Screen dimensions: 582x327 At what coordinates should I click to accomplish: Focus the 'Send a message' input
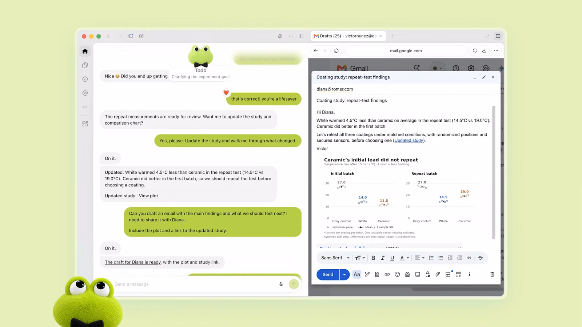pos(195,284)
